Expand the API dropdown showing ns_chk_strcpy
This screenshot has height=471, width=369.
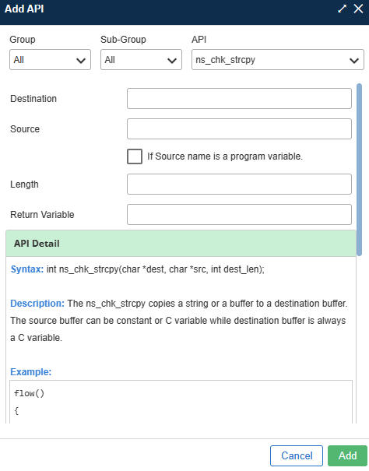tap(278, 60)
